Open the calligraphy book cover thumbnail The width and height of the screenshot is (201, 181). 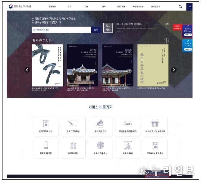click(x=47, y=65)
